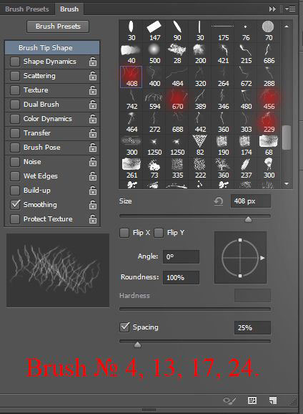
Task: Enable the Build-up checkbox
Action: pos(15,191)
